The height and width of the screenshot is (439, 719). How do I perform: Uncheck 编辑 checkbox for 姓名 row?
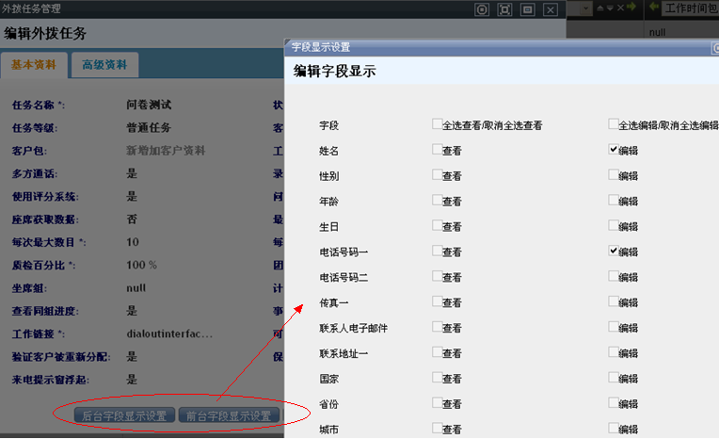(x=614, y=149)
